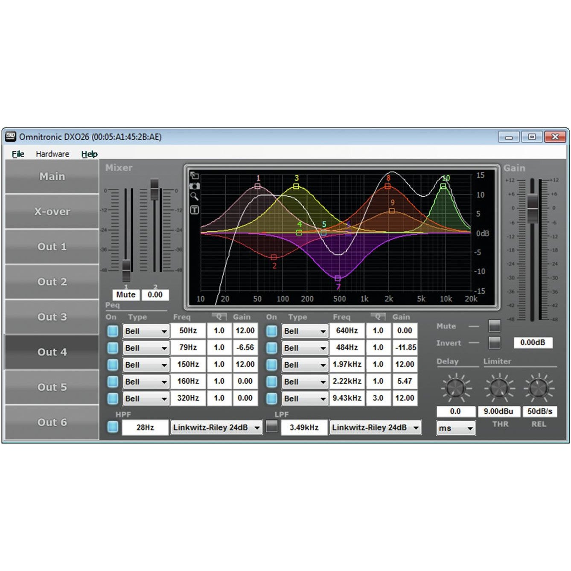The image size is (571, 571).
Task: Switch to the X-over tab
Action: click(52, 212)
